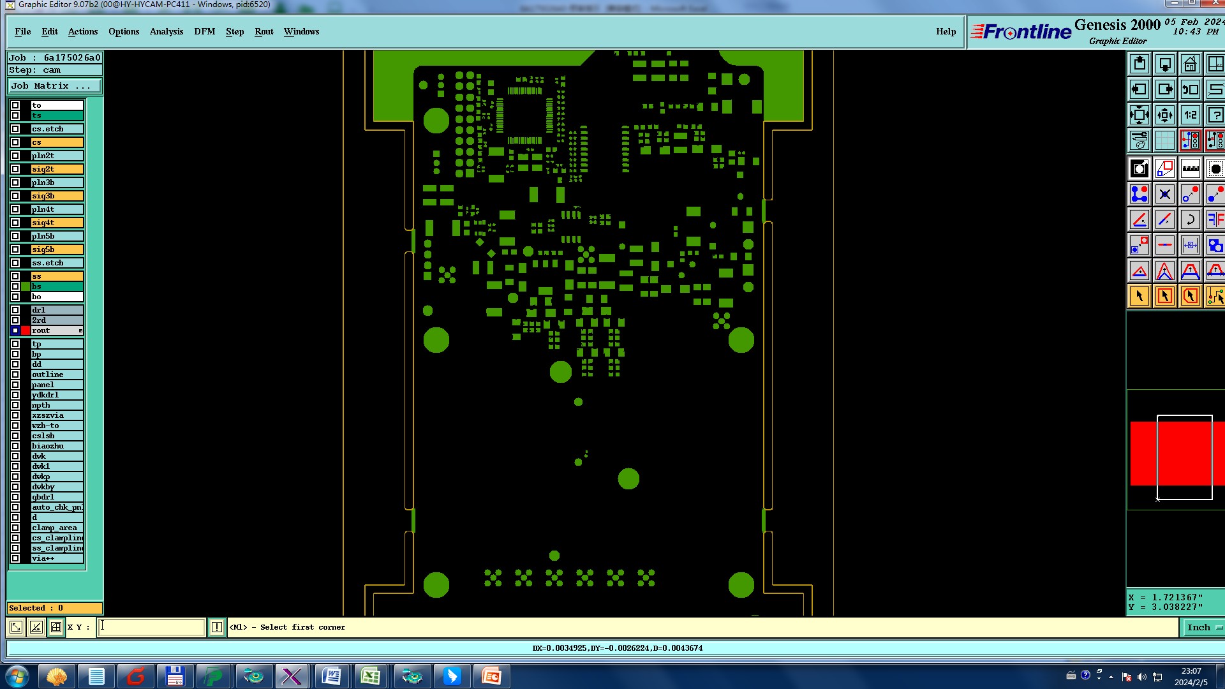Click the grid display icon
Image resolution: width=1225 pixels, height=689 pixels.
[x=1164, y=141]
